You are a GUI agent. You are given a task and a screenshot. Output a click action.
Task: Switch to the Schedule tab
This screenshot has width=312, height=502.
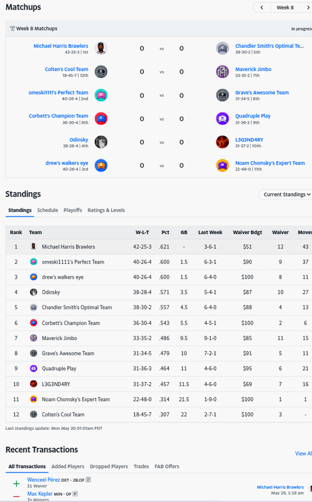(48, 210)
